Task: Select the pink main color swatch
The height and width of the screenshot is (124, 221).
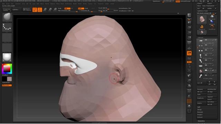Action: 9,79
